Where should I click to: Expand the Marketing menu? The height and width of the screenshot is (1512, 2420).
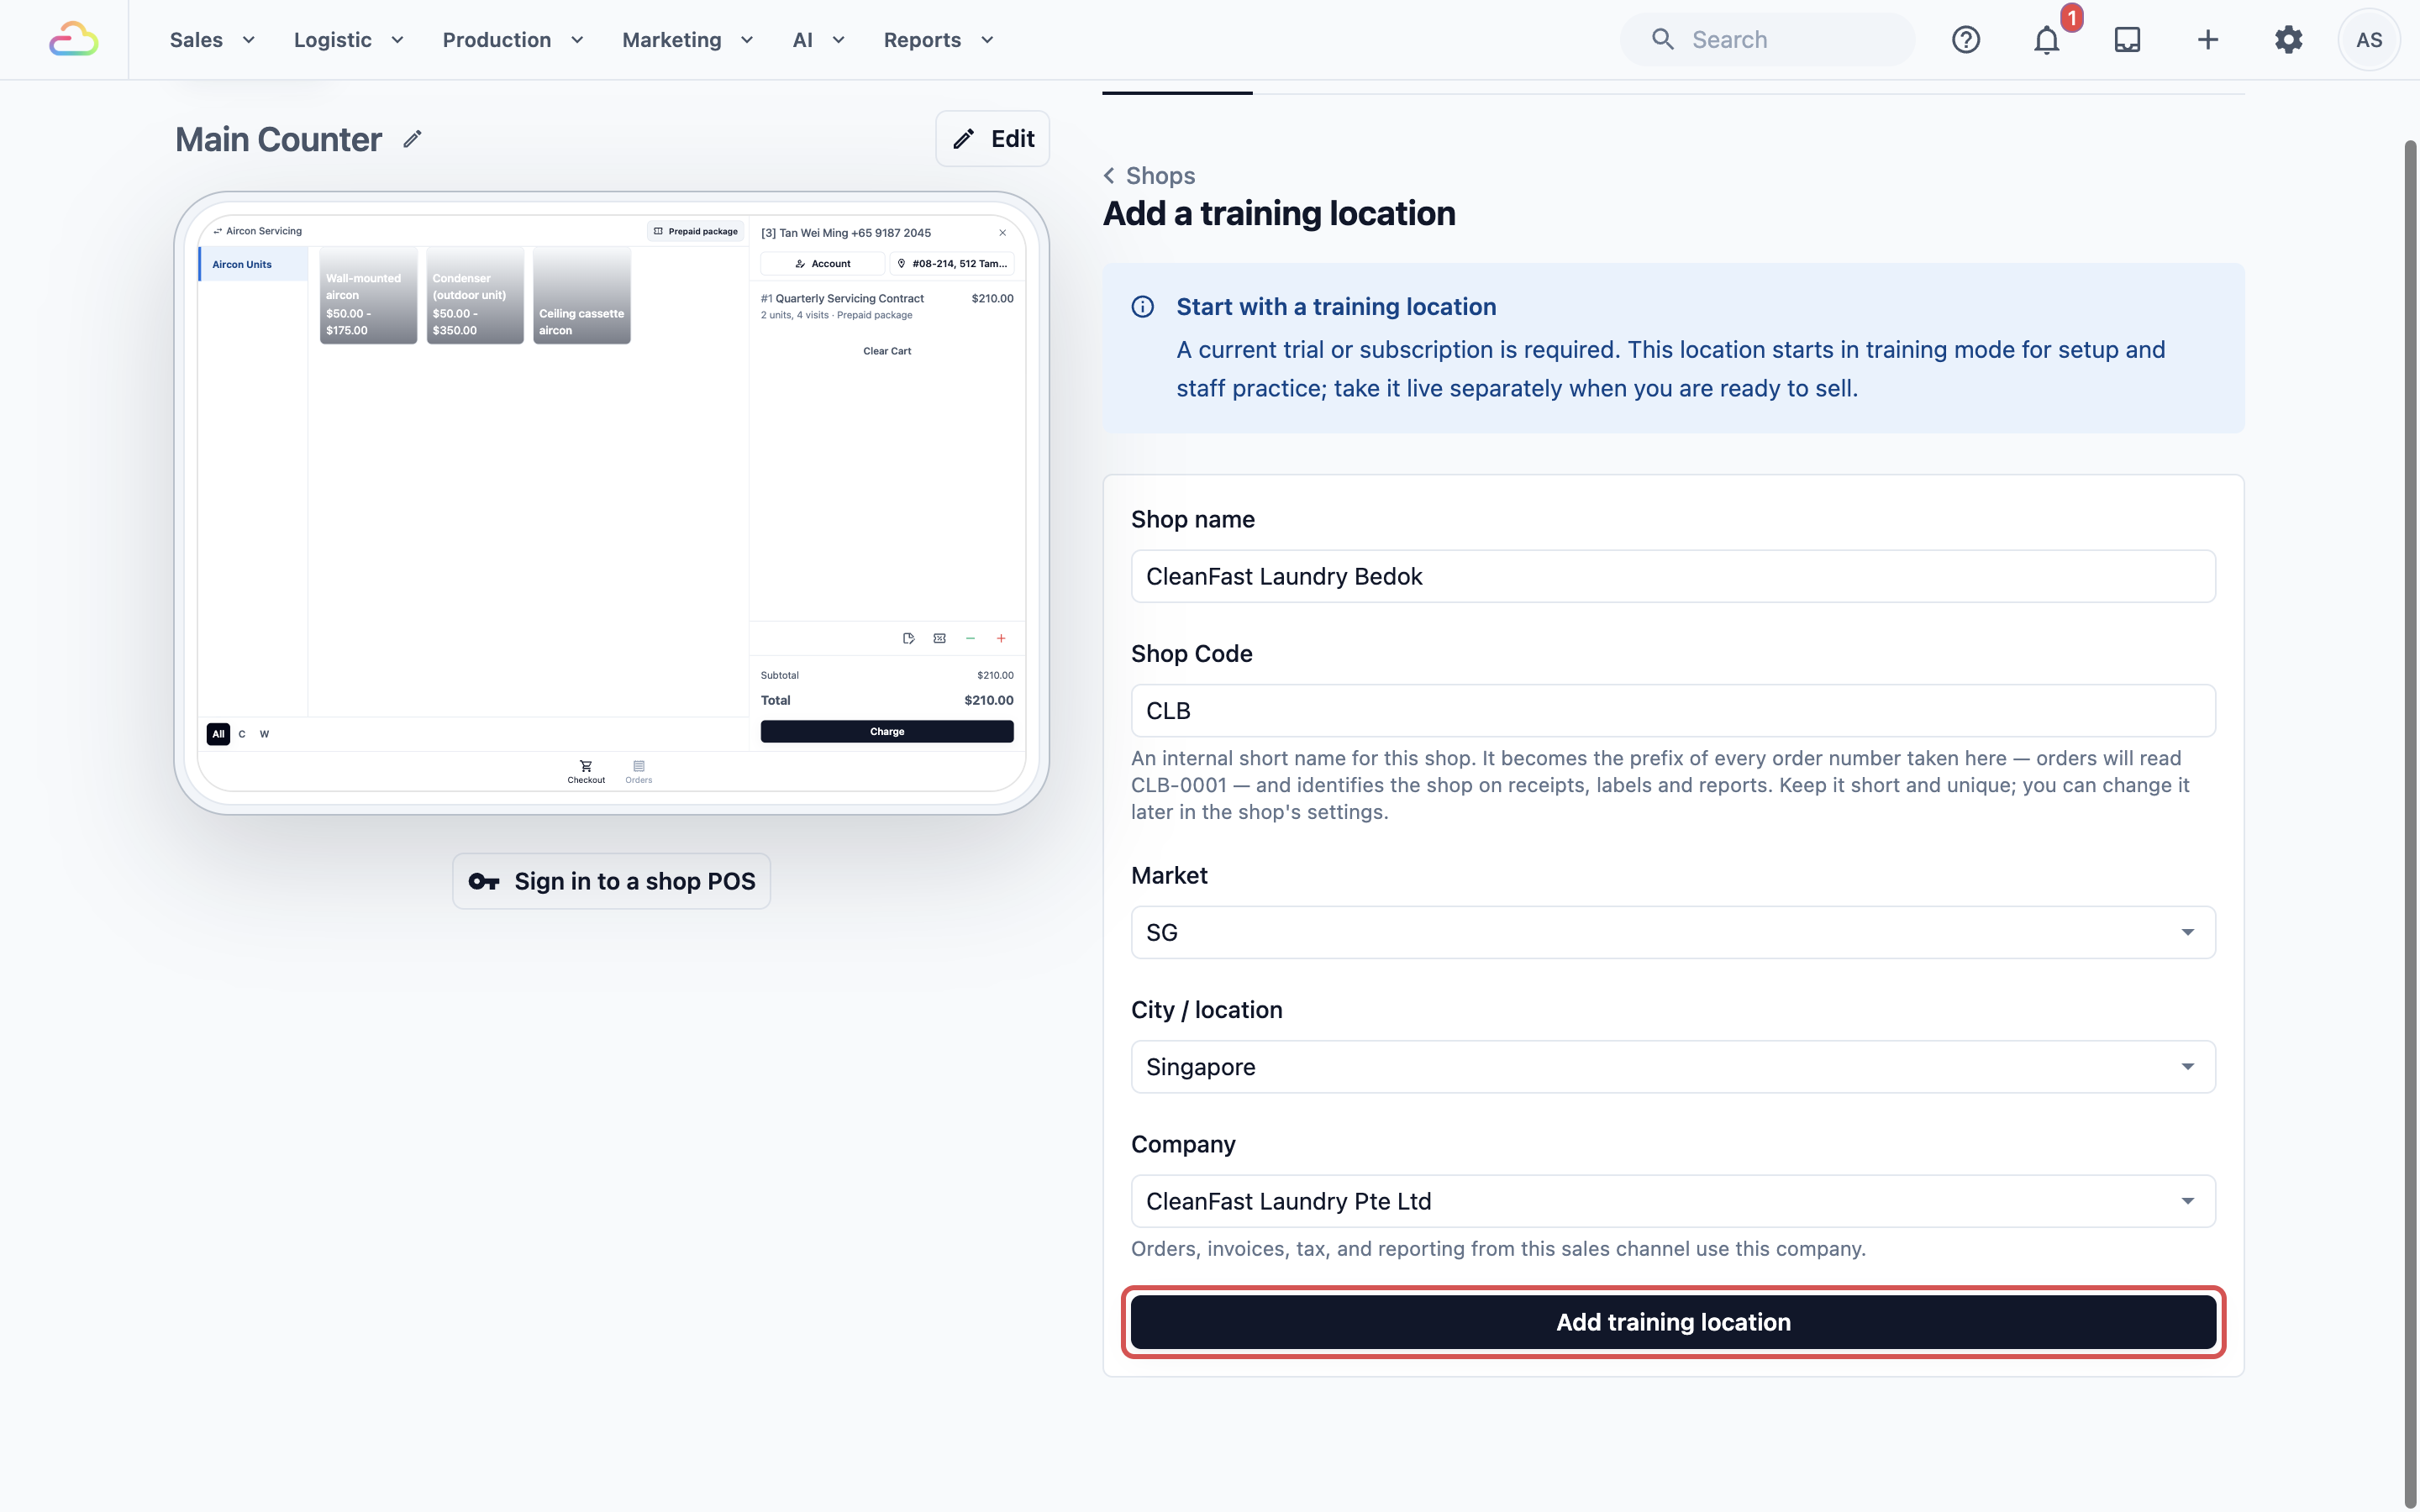coord(687,40)
